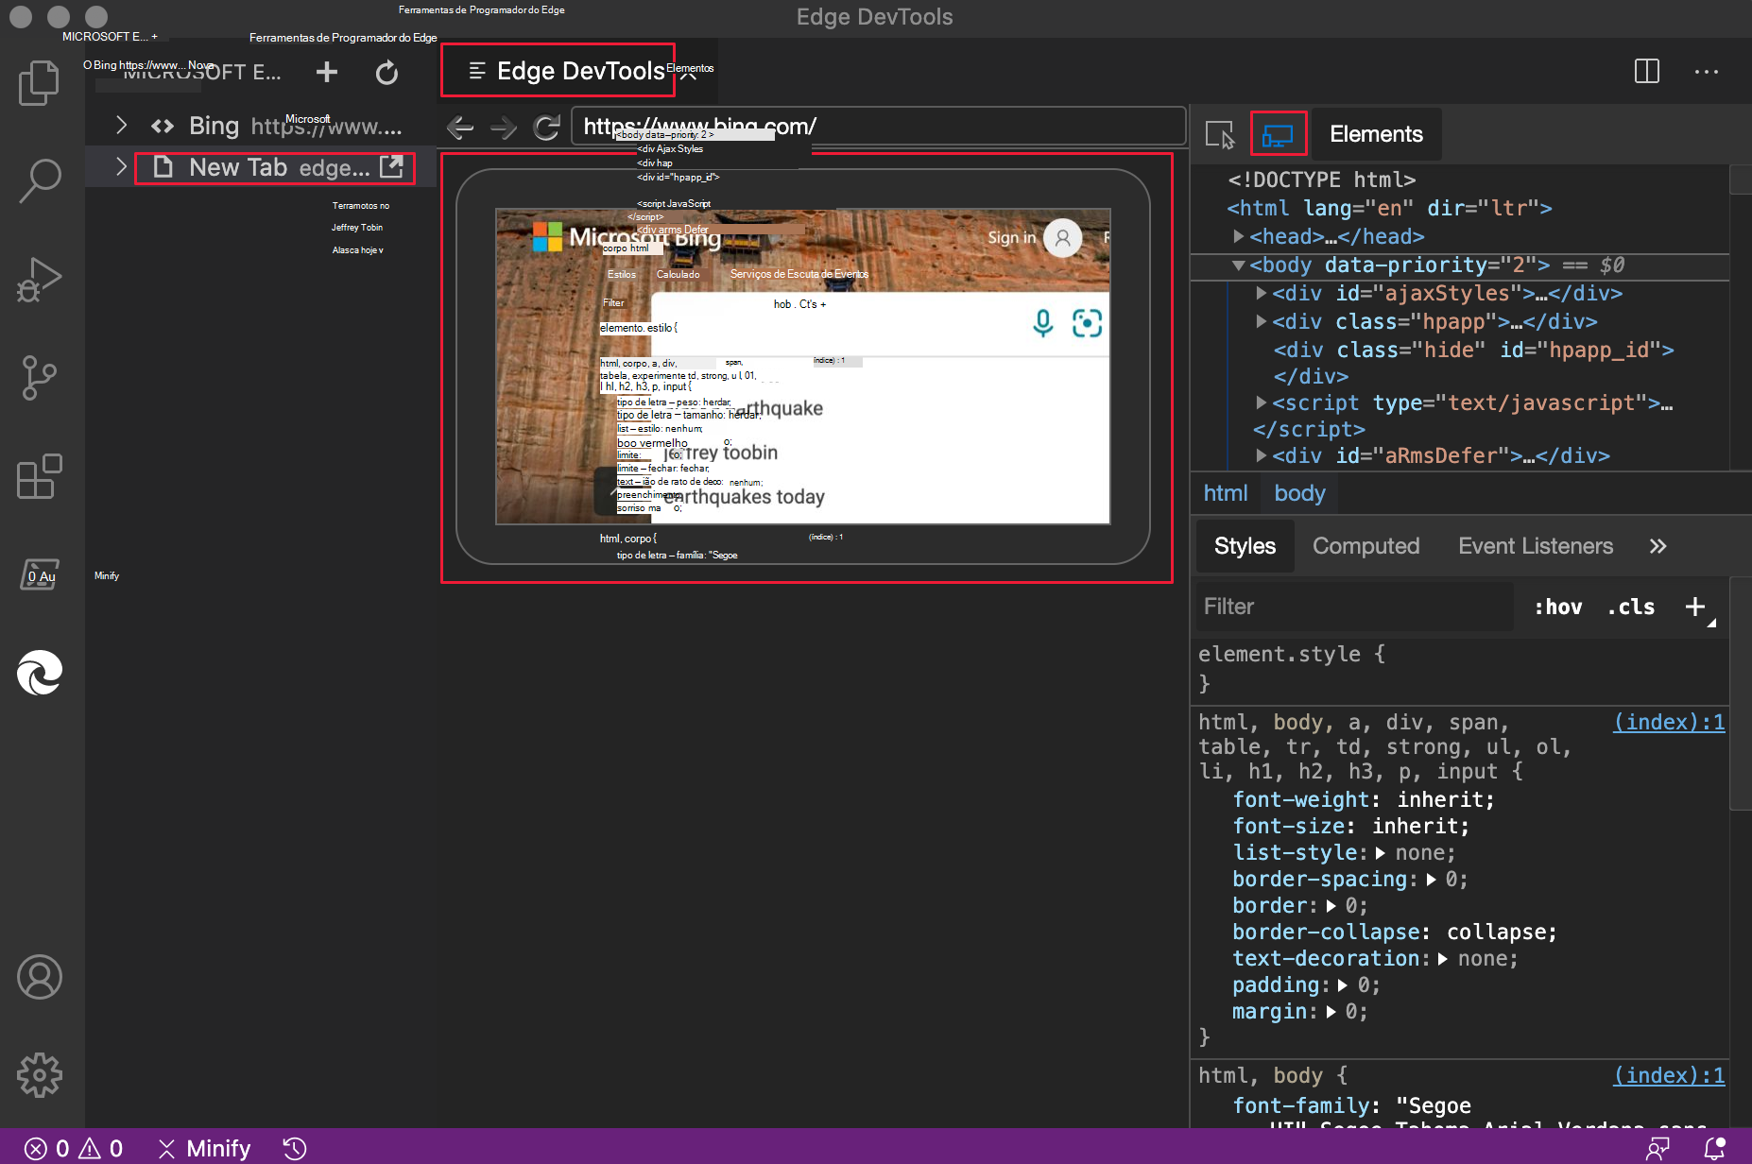The width and height of the screenshot is (1752, 1164).
Task: Expand the New Tab target tree row
Action: pos(121,167)
